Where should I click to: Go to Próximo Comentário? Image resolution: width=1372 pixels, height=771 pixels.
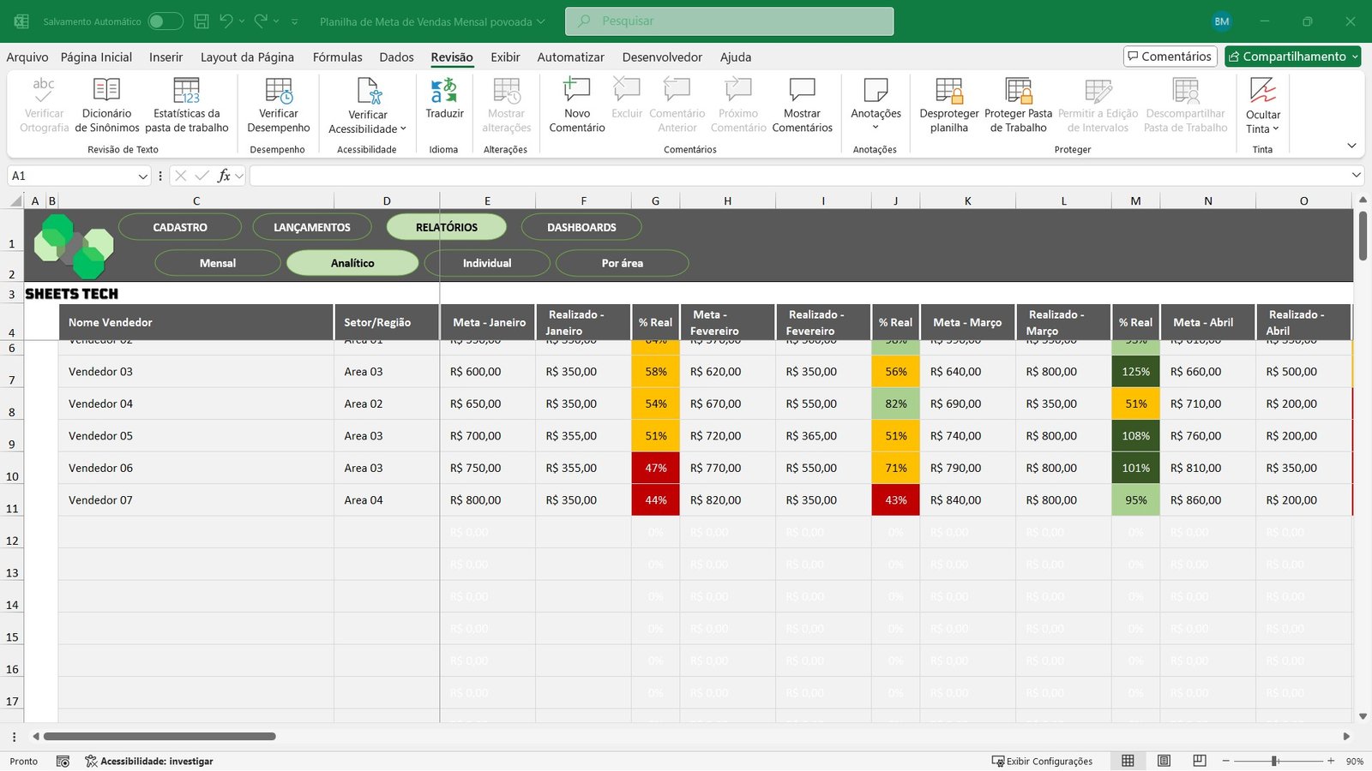[x=738, y=105]
